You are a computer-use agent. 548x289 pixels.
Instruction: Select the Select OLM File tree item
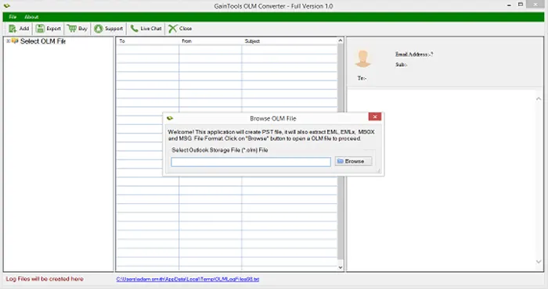tap(42, 41)
